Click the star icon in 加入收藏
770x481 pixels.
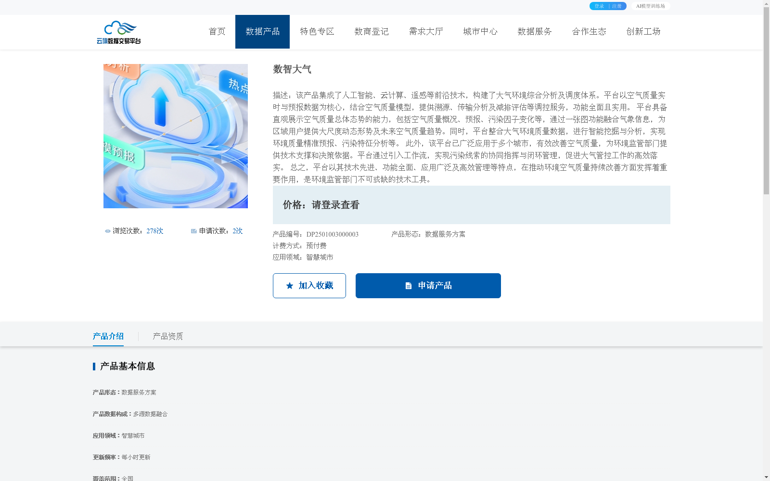(x=290, y=286)
